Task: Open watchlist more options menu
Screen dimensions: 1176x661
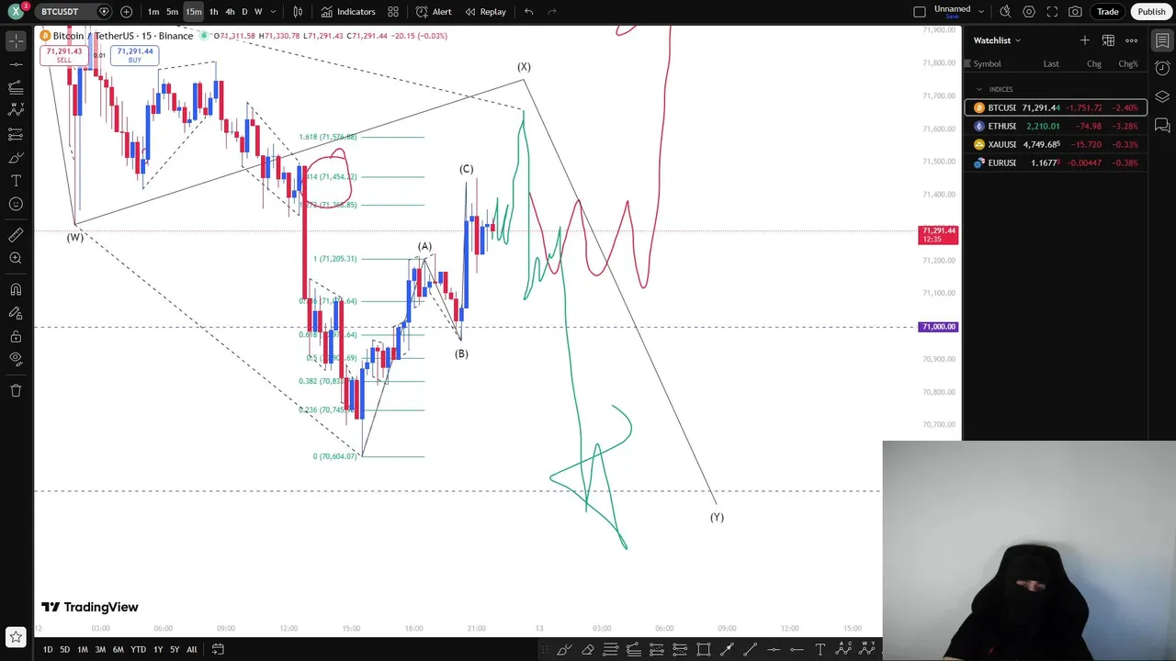Action: 1132,40
